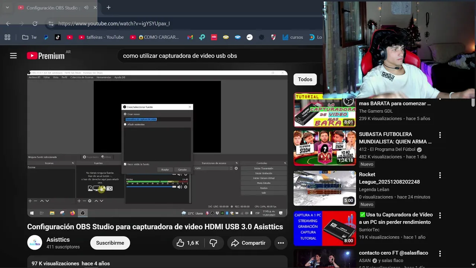Open the YouTube guide hamburger menu

[13, 55]
